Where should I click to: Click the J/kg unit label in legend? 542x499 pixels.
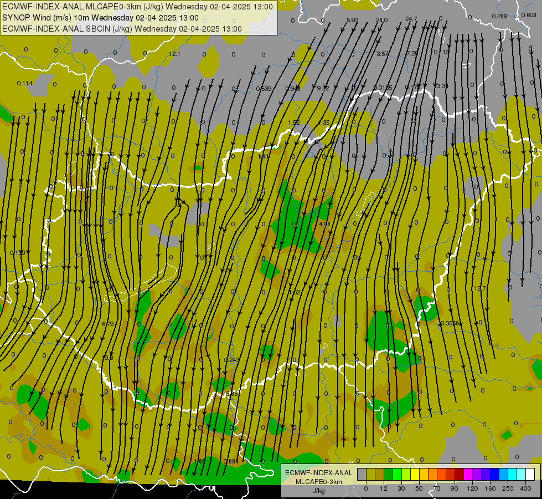point(318,490)
